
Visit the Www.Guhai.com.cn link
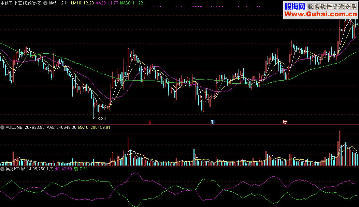click(320, 14)
